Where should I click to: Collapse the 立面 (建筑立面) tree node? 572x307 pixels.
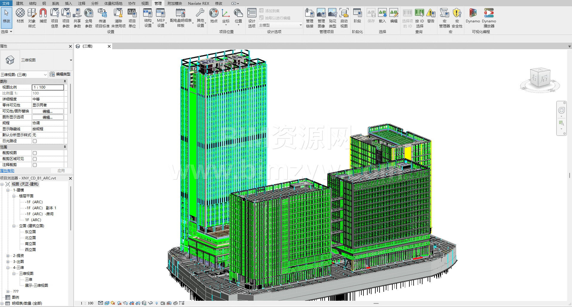14,226
